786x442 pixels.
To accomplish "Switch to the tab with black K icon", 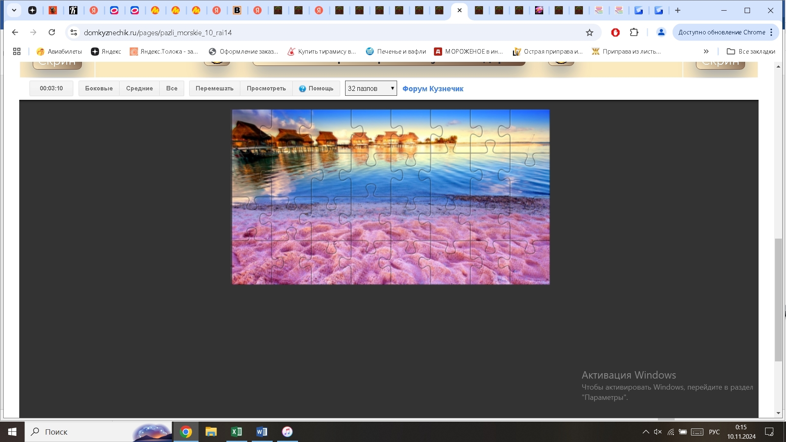I will 73,10.
